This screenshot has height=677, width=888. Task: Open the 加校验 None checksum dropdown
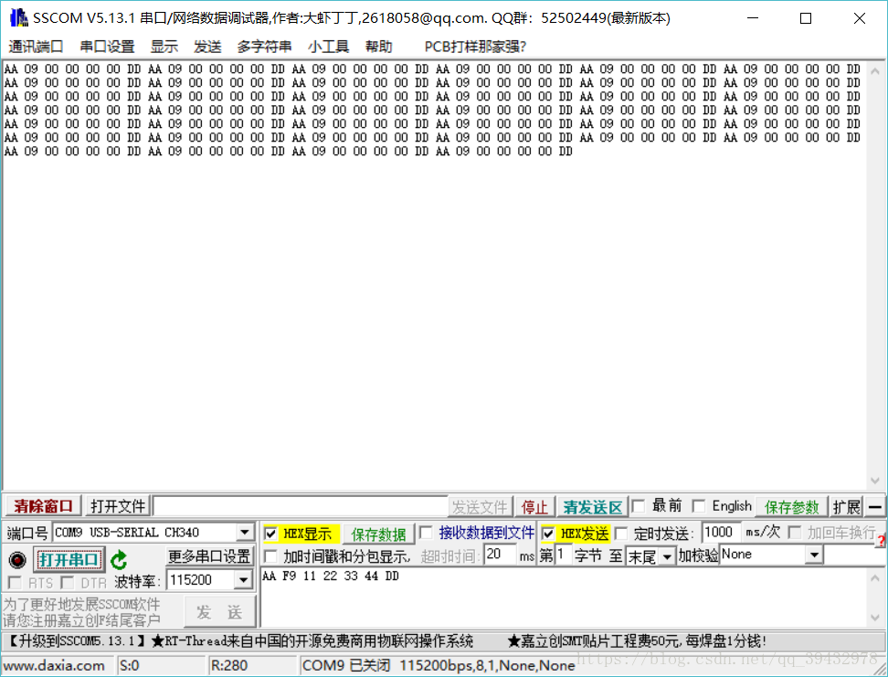click(x=813, y=554)
